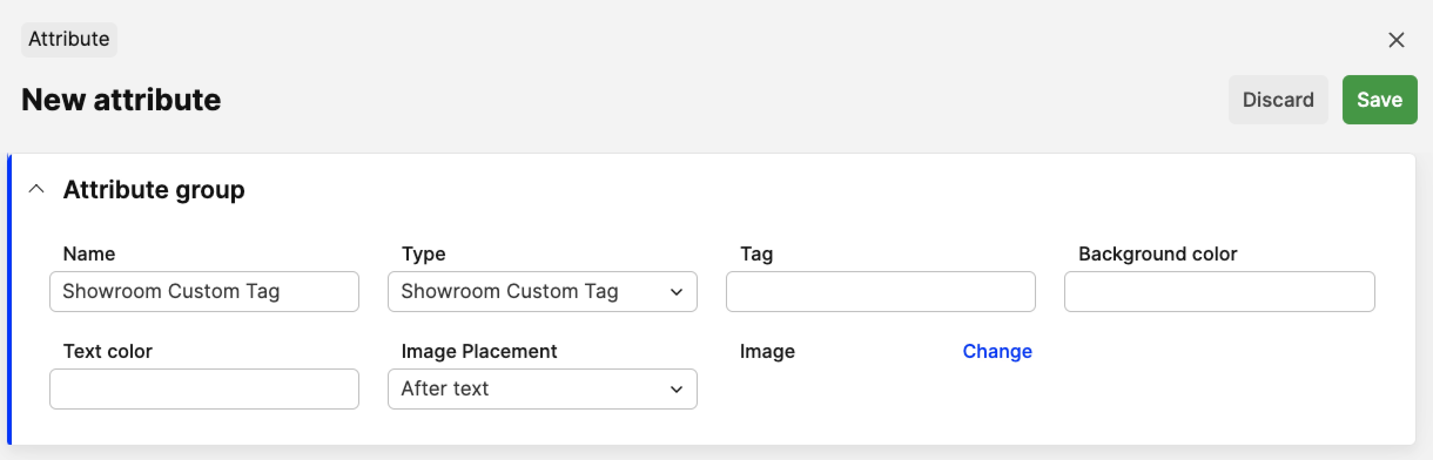
Task: Discard the attribute changes
Action: pos(1278,99)
